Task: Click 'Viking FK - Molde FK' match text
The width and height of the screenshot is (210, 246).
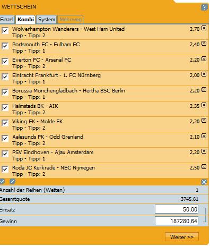Action: (38, 122)
